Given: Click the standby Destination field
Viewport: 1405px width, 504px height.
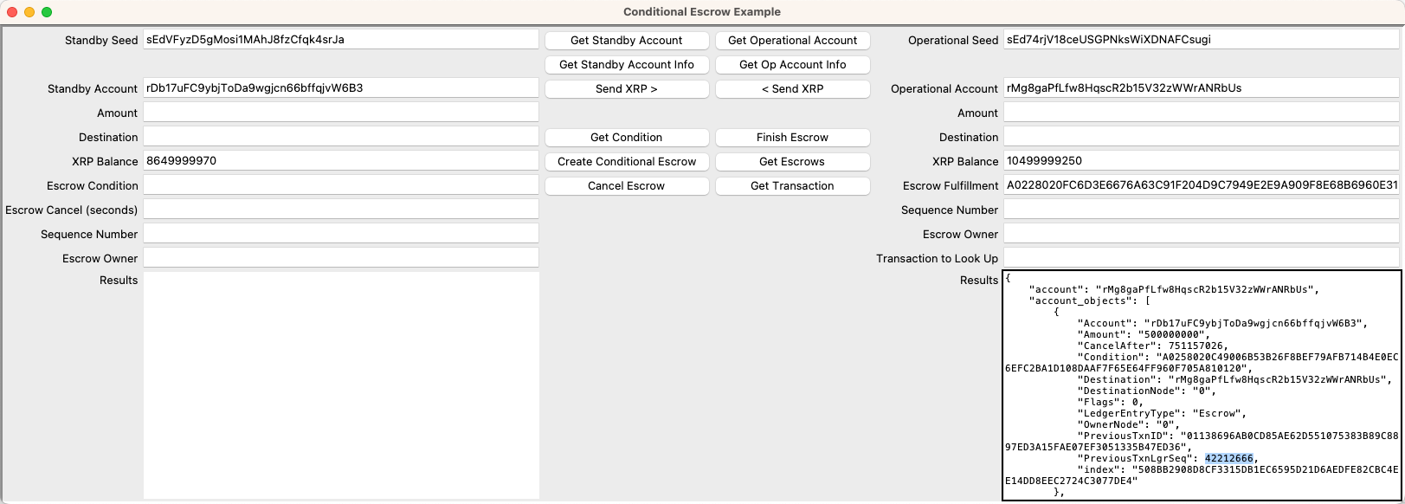Looking at the screenshot, I should click(x=342, y=135).
